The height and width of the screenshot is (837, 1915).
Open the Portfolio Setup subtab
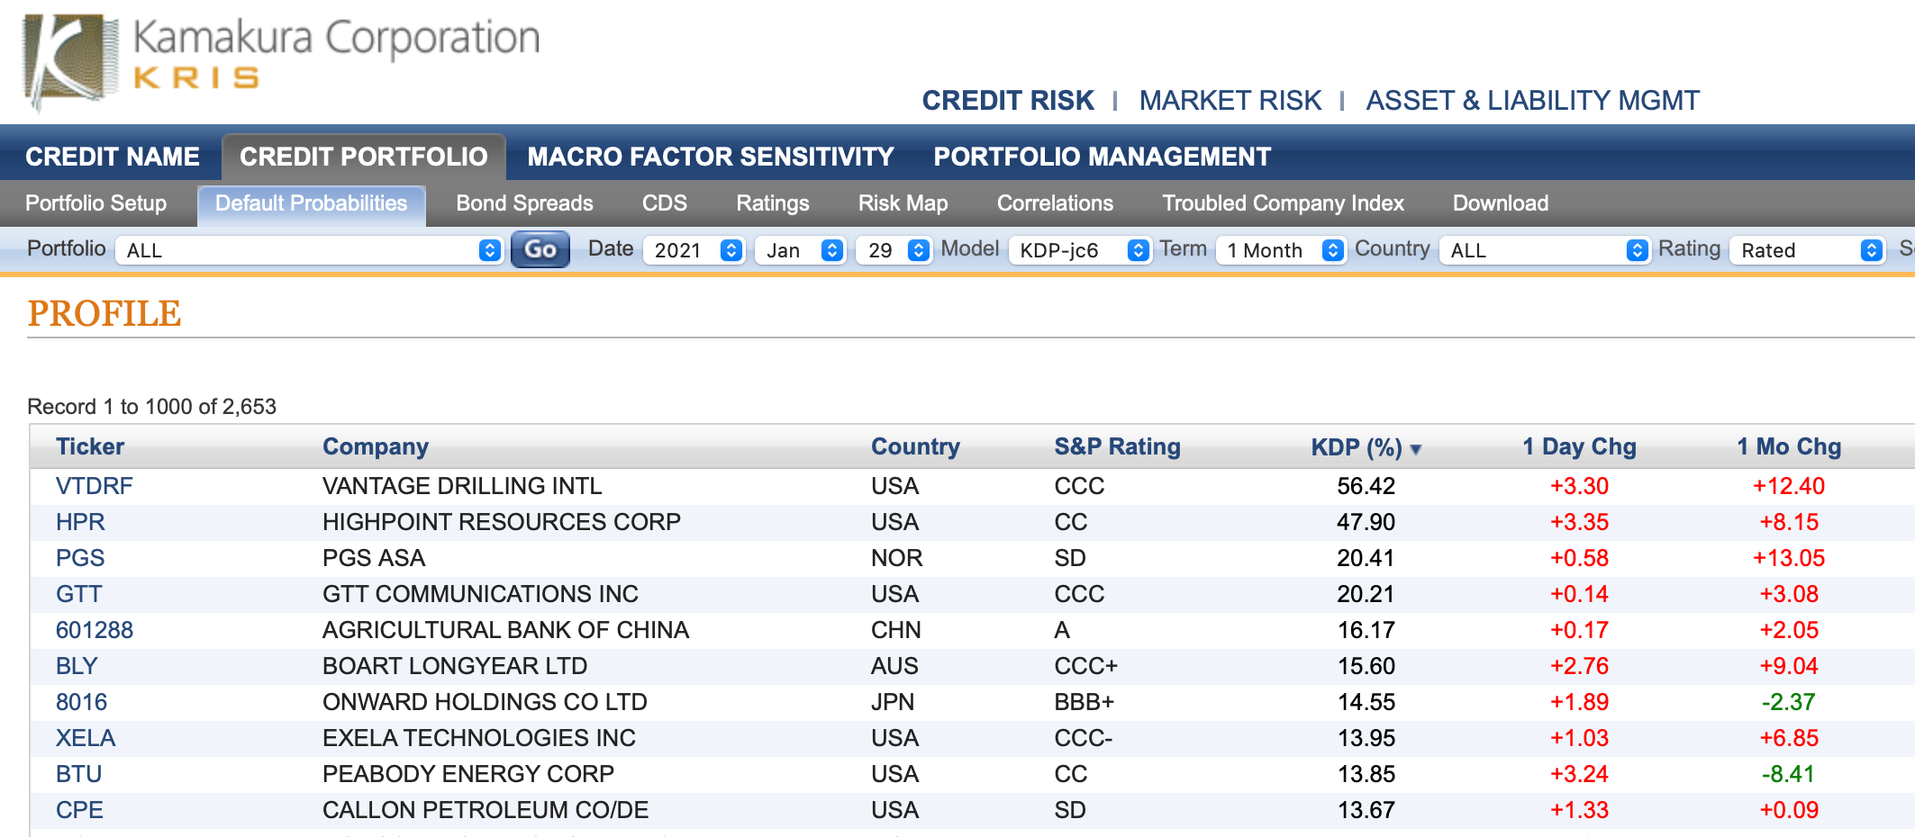click(x=96, y=203)
